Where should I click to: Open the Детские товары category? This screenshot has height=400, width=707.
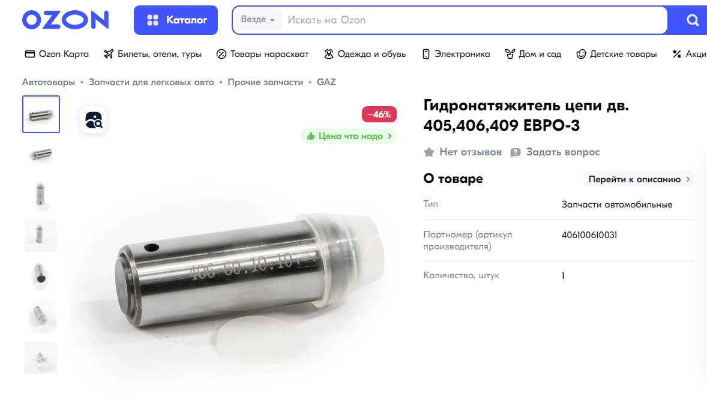[x=616, y=54]
